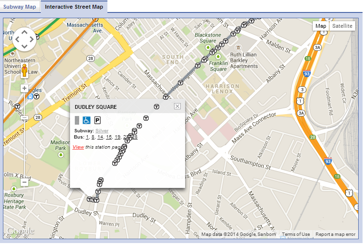Click the parking P icon in the popup

coord(97,120)
